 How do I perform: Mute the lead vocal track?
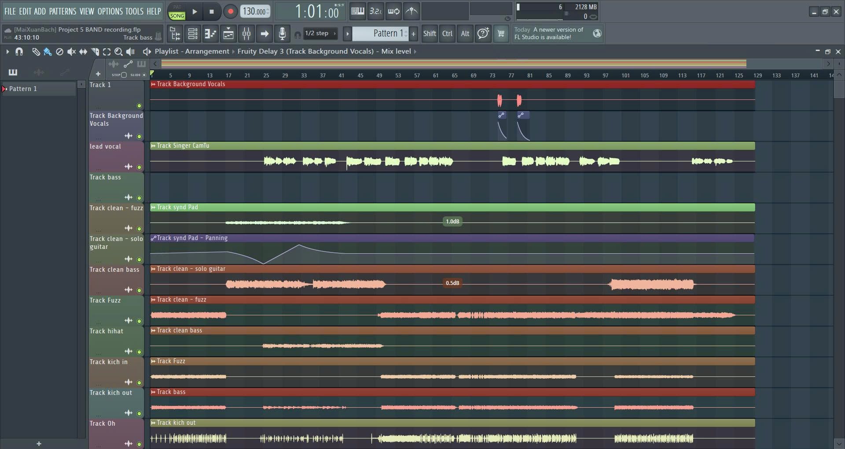coord(139,167)
